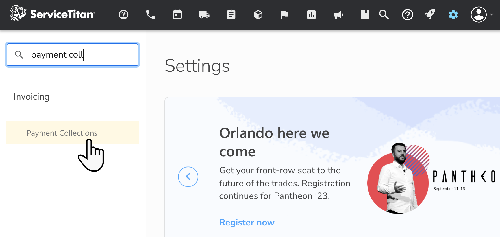Open the Calls phone icon
Screen dimensions: 500x237
click(x=150, y=15)
